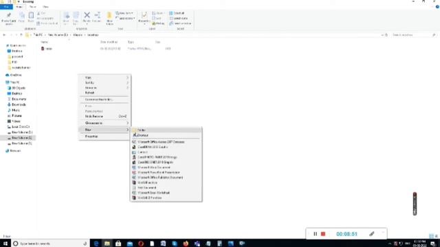Click Invert selection in the ribbon
The image size is (440, 247).
click(x=180, y=23)
